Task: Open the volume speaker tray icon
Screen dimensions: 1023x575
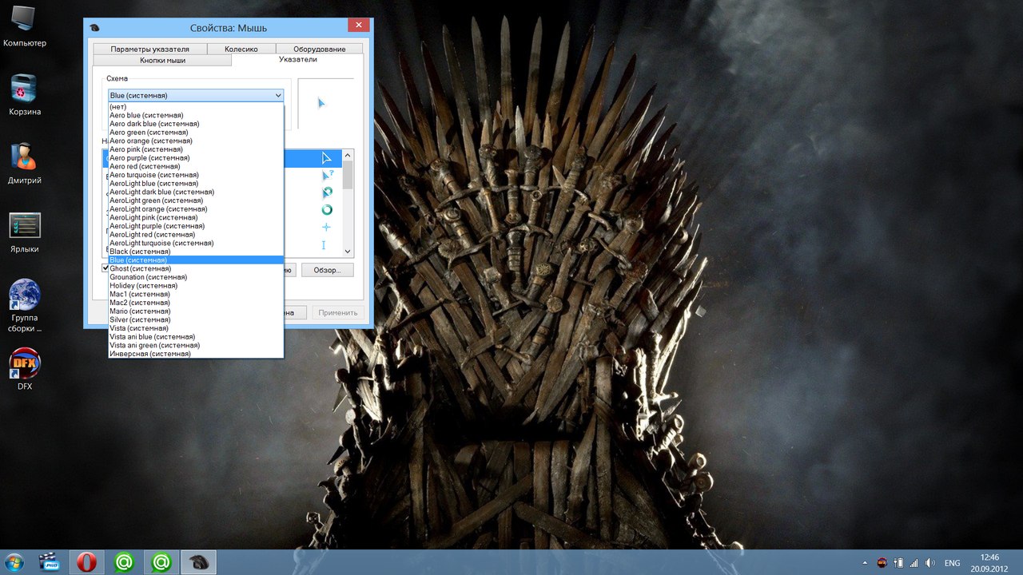Action: (x=930, y=563)
